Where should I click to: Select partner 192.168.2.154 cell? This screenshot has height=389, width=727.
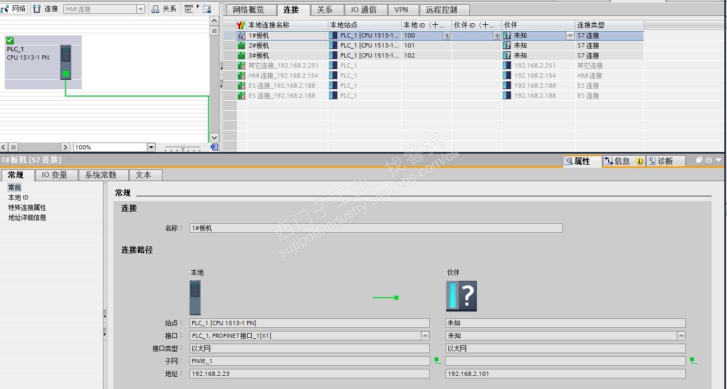pos(539,75)
